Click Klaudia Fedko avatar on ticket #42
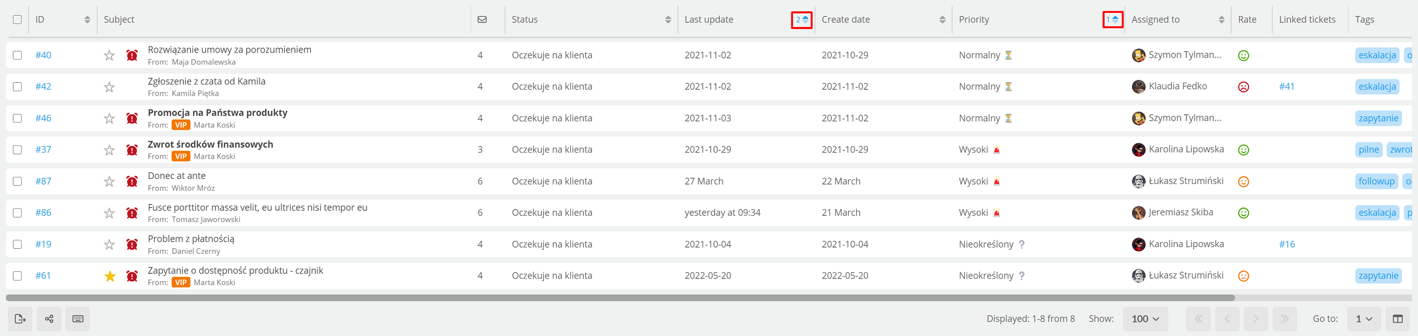 click(1138, 87)
